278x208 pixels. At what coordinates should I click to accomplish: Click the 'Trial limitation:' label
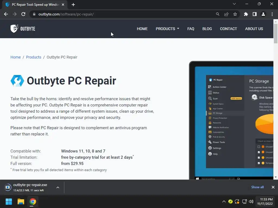click(24, 157)
